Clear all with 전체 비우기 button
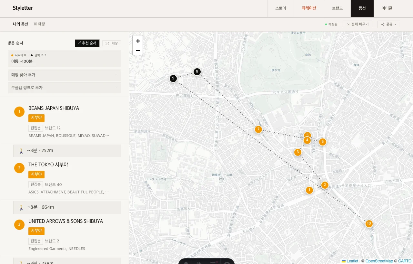This screenshot has height=264, width=413. tap(358, 24)
